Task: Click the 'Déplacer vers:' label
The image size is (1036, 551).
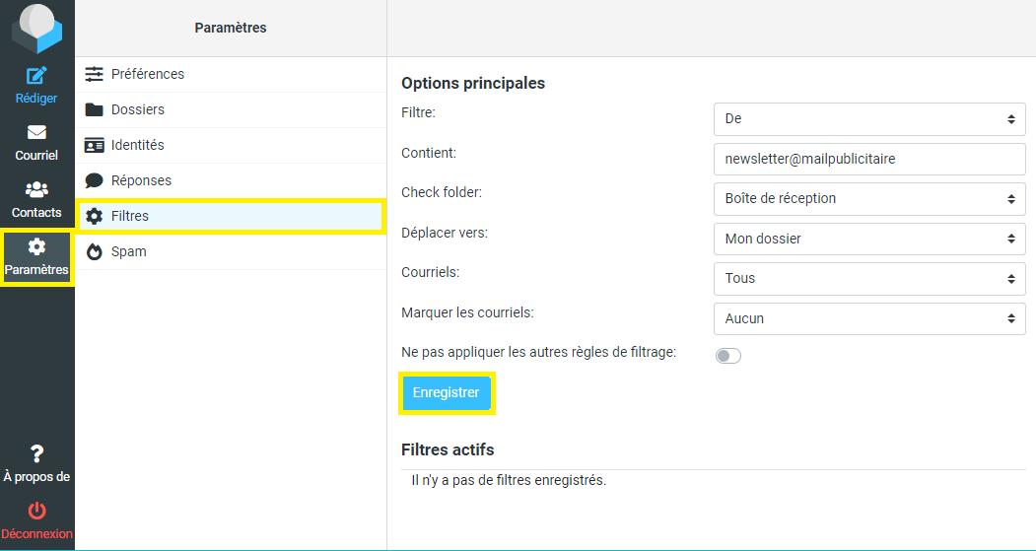Action: point(444,233)
